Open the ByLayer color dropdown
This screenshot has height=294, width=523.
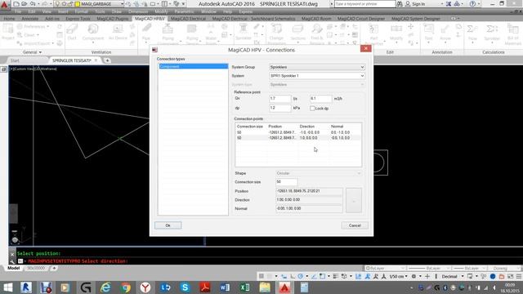click(385, 269)
